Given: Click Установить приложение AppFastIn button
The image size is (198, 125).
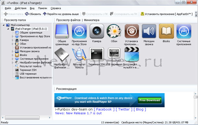Looking at the screenshot, I should point(167,14).
